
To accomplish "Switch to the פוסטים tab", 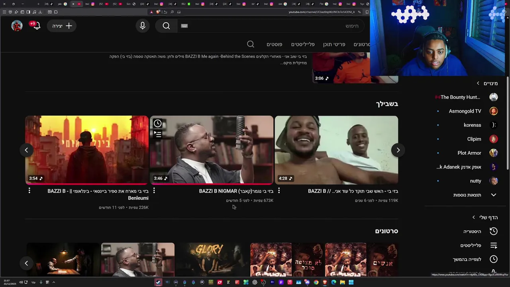I will 274,44.
